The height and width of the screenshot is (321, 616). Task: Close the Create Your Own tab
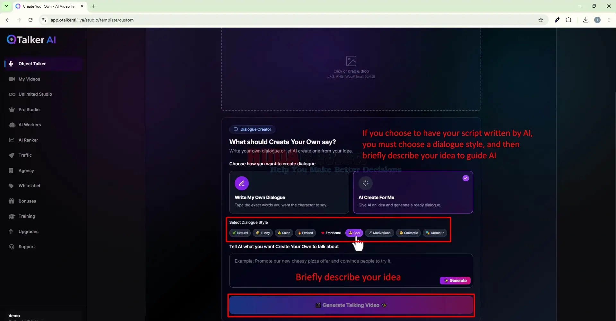tap(82, 6)
